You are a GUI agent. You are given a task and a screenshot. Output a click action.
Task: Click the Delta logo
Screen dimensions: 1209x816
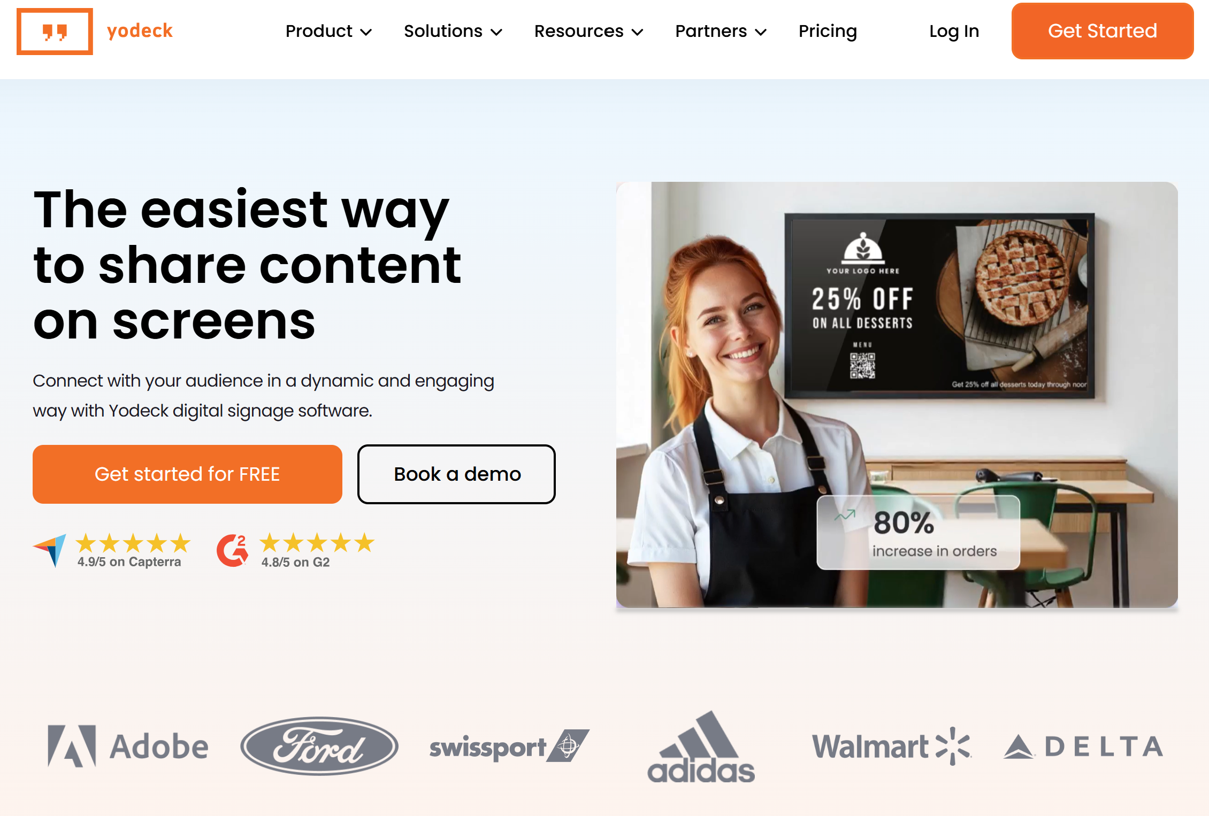[1083, 746]
